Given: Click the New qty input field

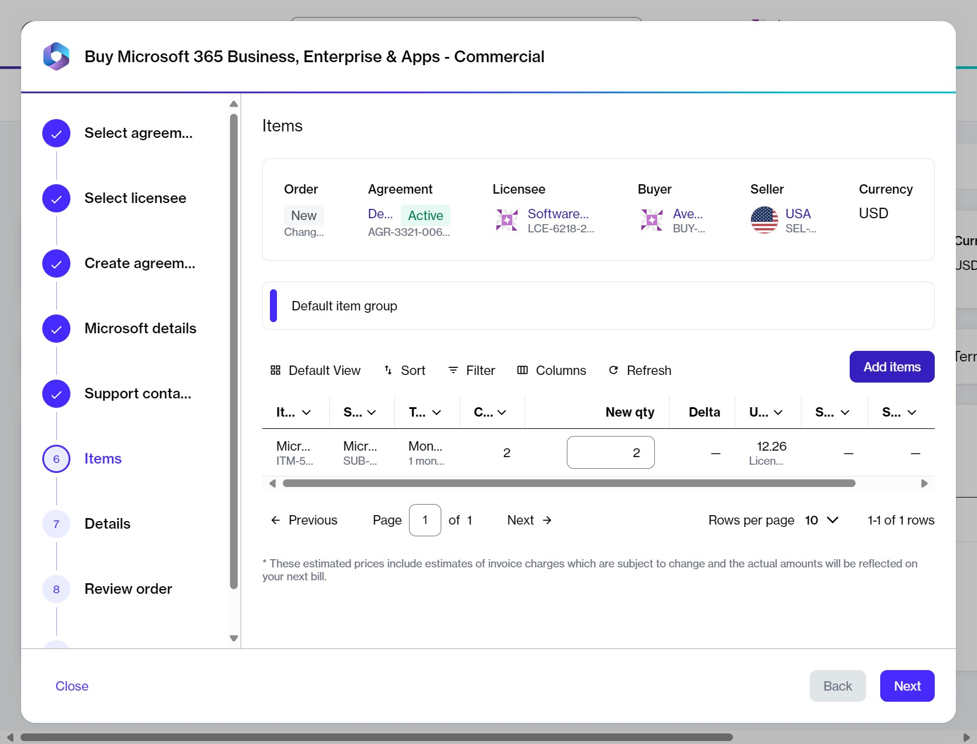Looking at the screenshot, I should (610, 452).
